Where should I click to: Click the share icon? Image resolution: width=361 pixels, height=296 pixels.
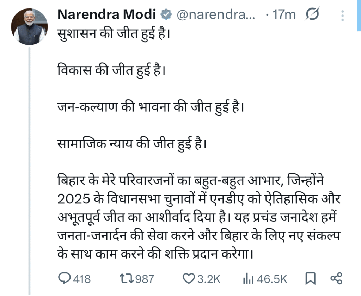(336, 278)
